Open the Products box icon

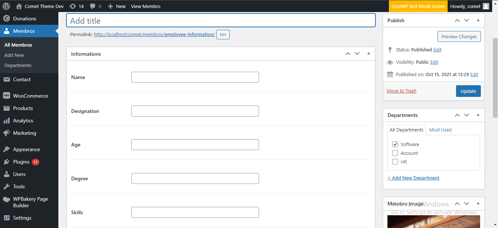coord(7,108)
